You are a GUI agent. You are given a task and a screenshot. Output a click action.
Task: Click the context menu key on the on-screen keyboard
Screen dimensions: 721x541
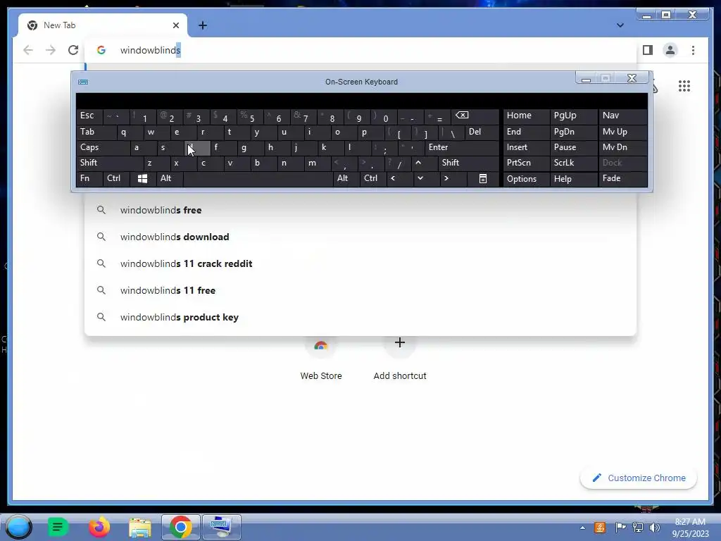[483, 178]
